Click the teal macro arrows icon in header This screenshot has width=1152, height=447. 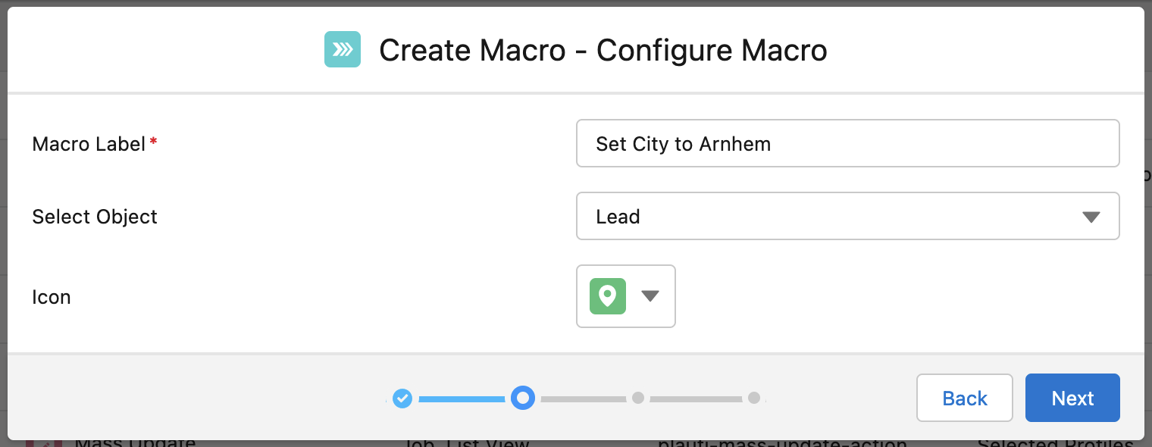343,50
